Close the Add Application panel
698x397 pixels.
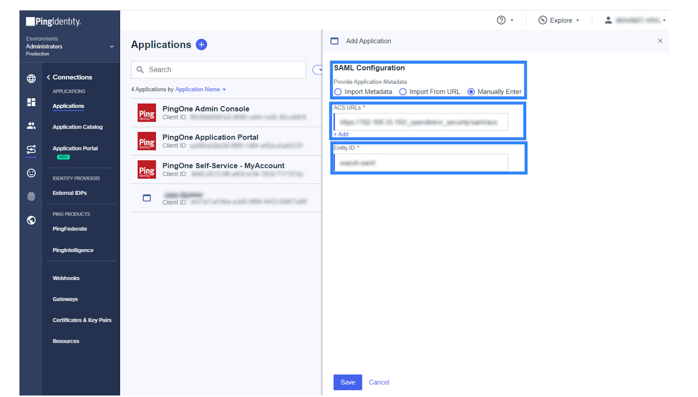coord(660,41)
